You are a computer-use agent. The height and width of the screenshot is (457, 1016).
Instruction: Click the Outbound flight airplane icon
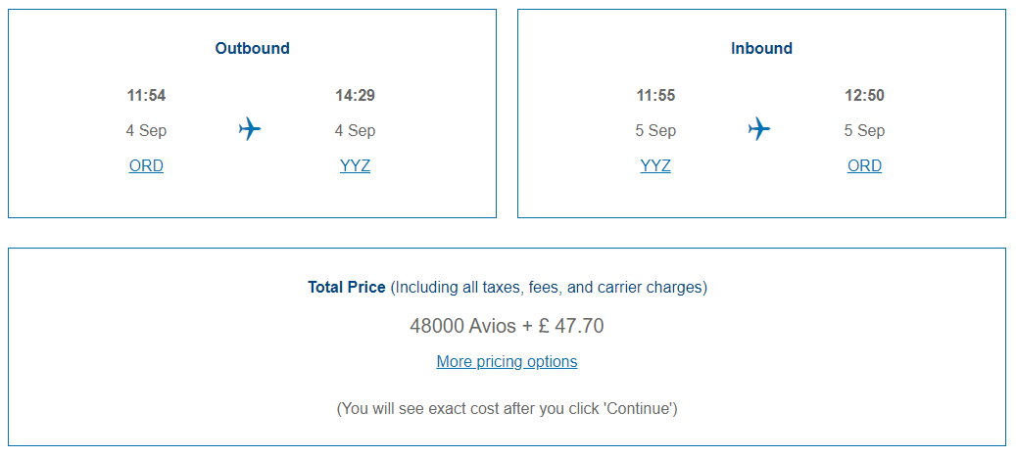coord(250,129)
